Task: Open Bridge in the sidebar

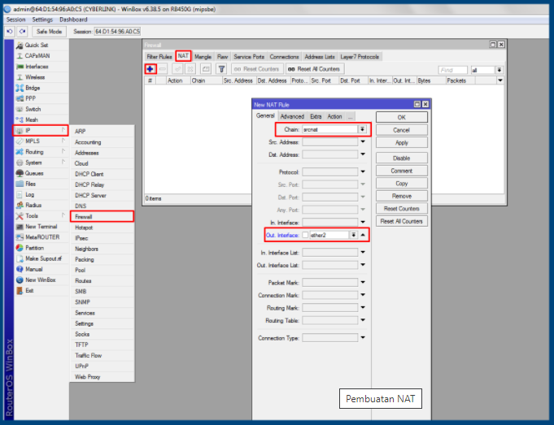Action: [41, 88]
